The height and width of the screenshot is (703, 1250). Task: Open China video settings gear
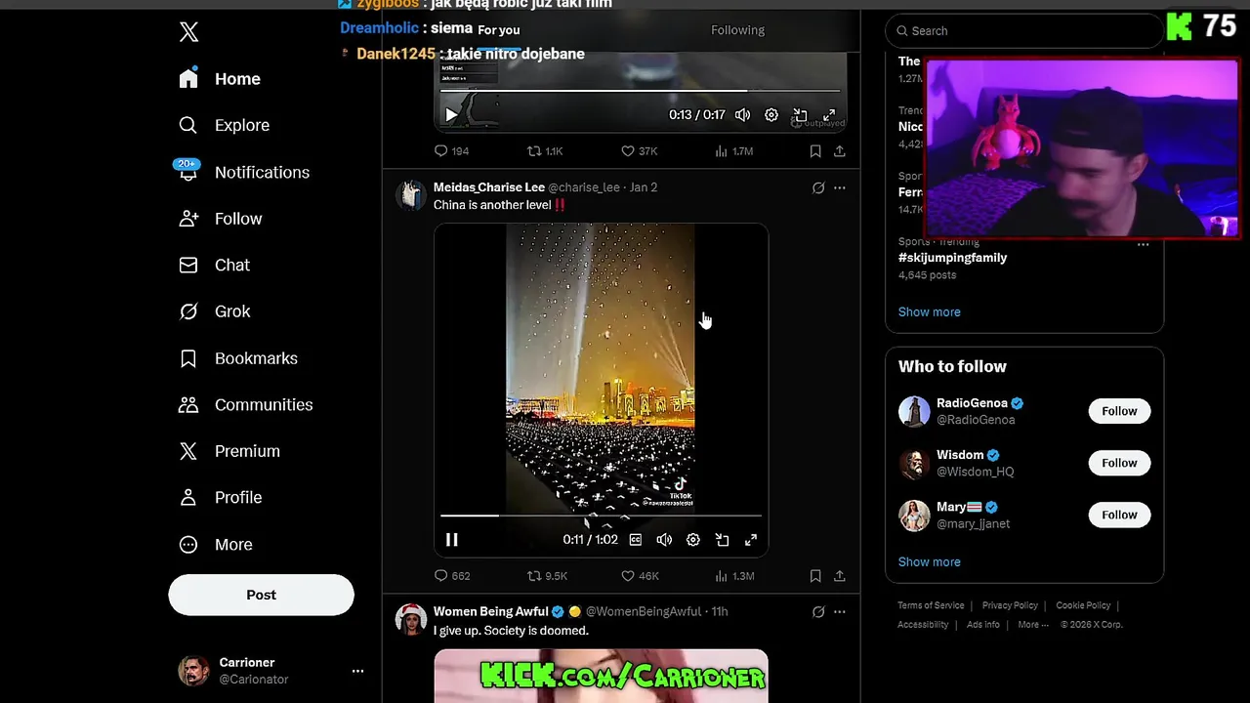point(693,540)
